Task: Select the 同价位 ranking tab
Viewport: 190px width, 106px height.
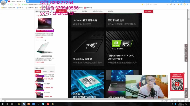Action: [x=38, y=72]
